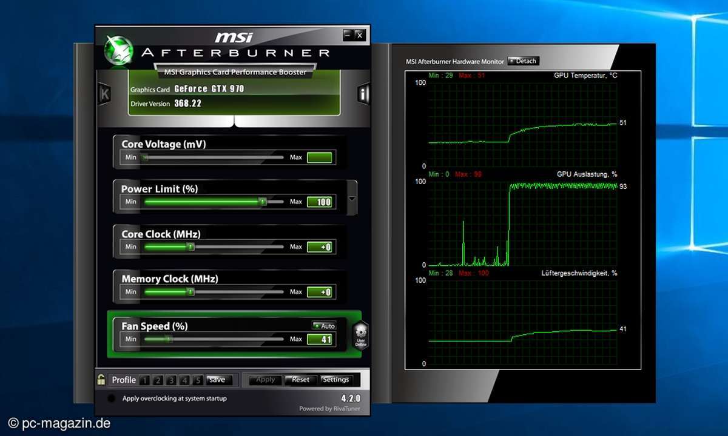Viewport: 728px width, 436px height.
Task: Select profile slot 2
Action: pyautogui.click(x=158, y=380)
